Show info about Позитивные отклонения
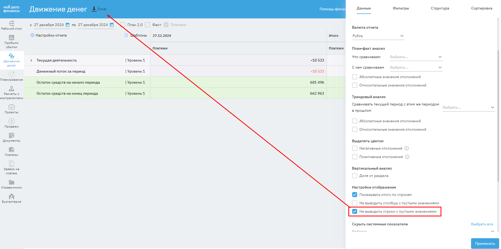 tap(407, 157)
